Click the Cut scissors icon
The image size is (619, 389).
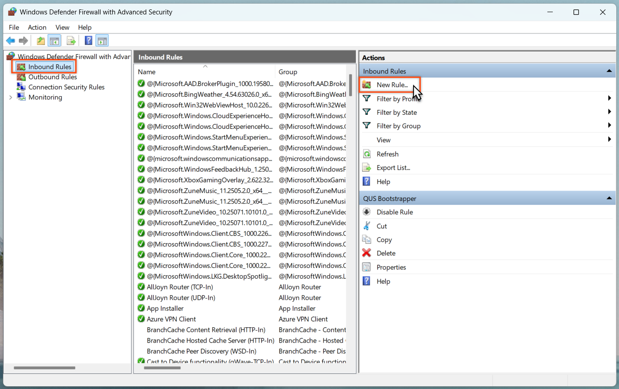point(367,226)
